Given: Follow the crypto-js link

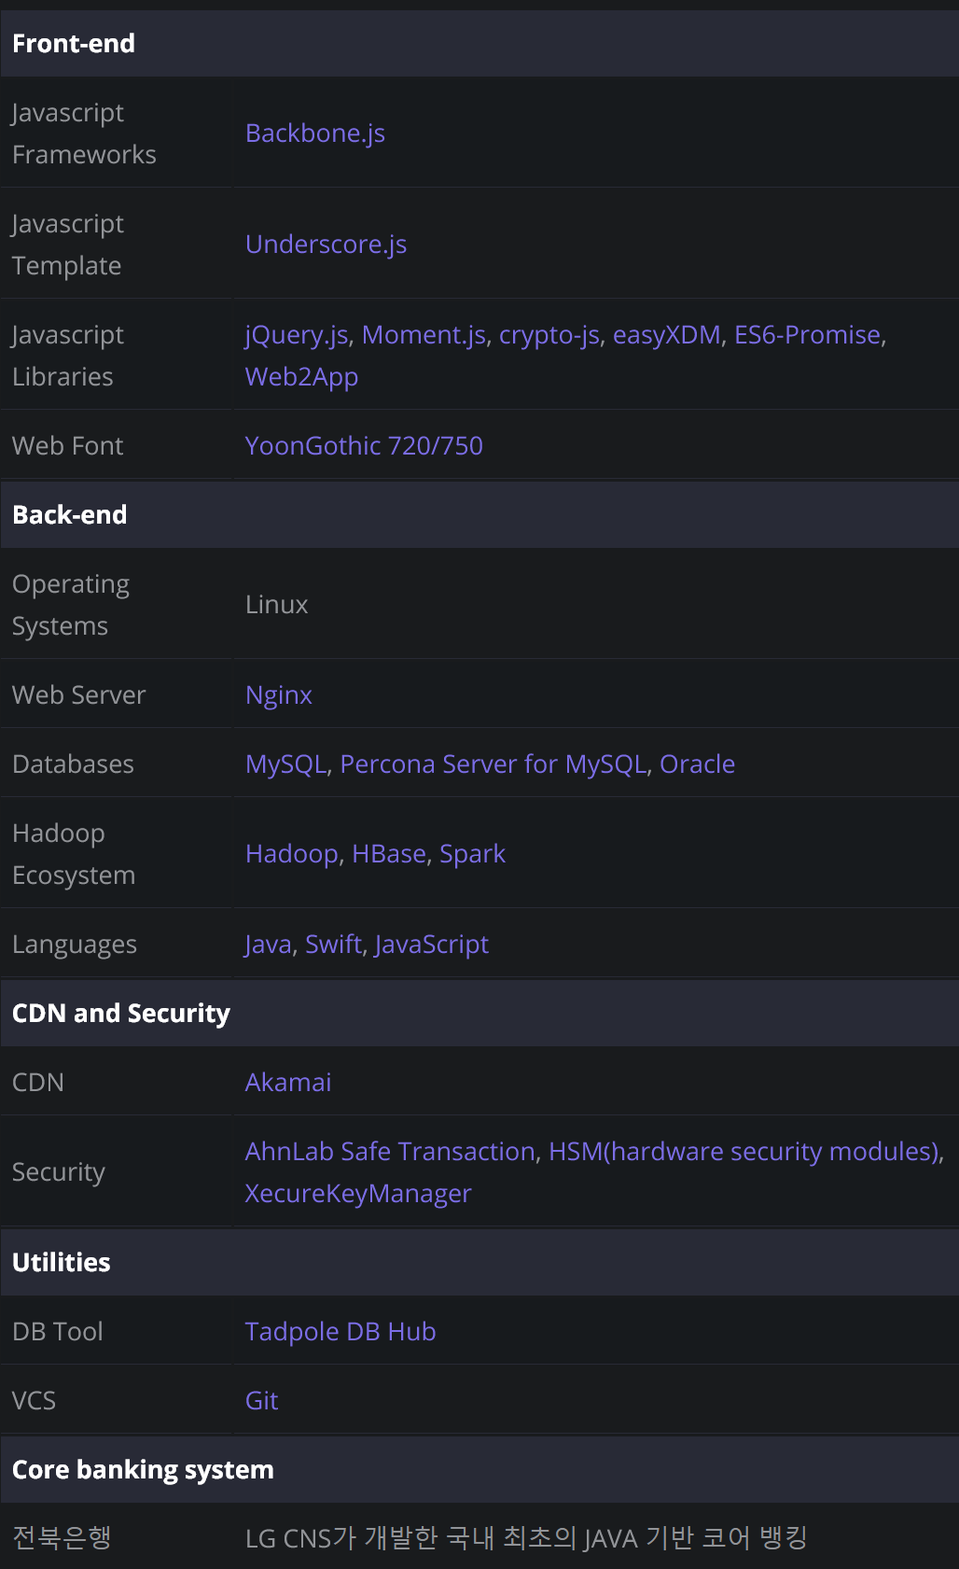Looking at the screenshot, I should point(549,335).
